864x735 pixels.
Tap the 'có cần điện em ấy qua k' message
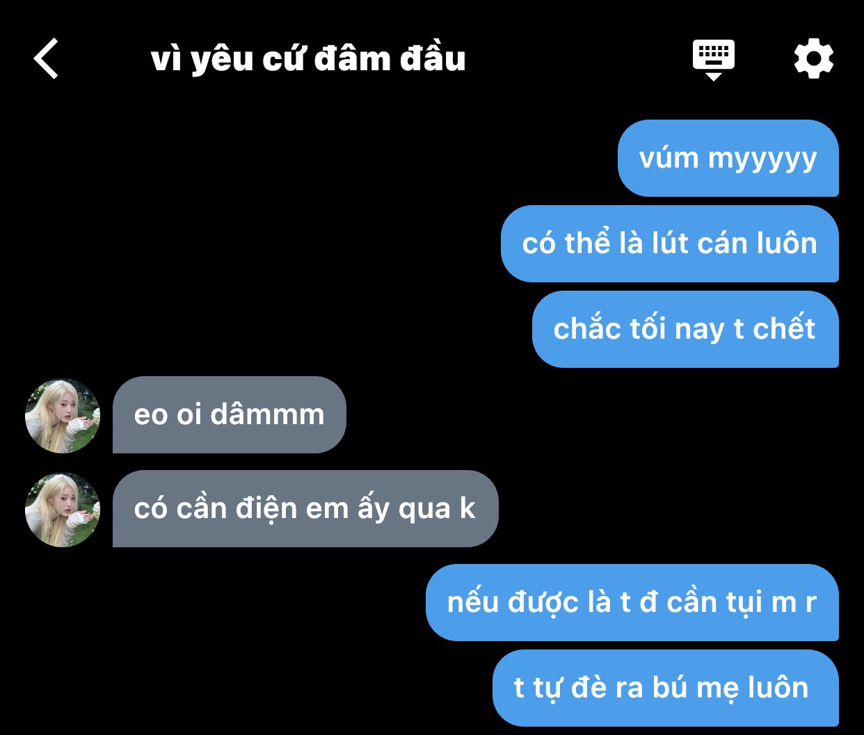tap(305, 509)
